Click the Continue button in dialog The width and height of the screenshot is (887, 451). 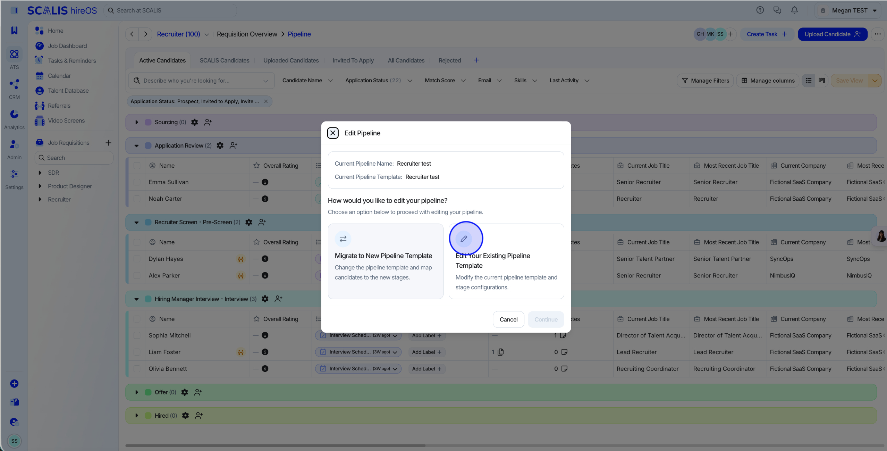546,319
